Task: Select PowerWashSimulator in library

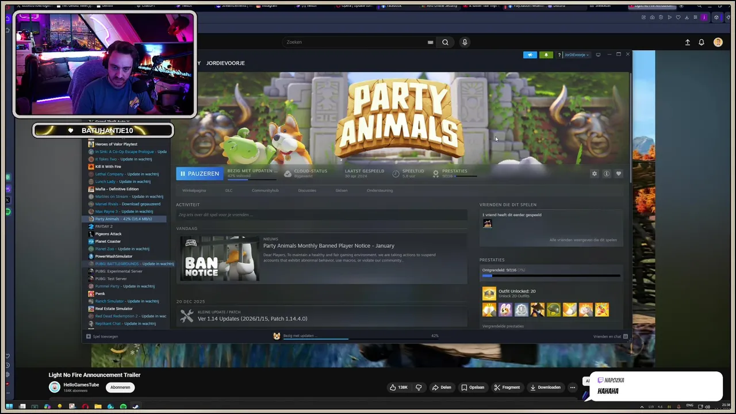Action: (114, 256)
